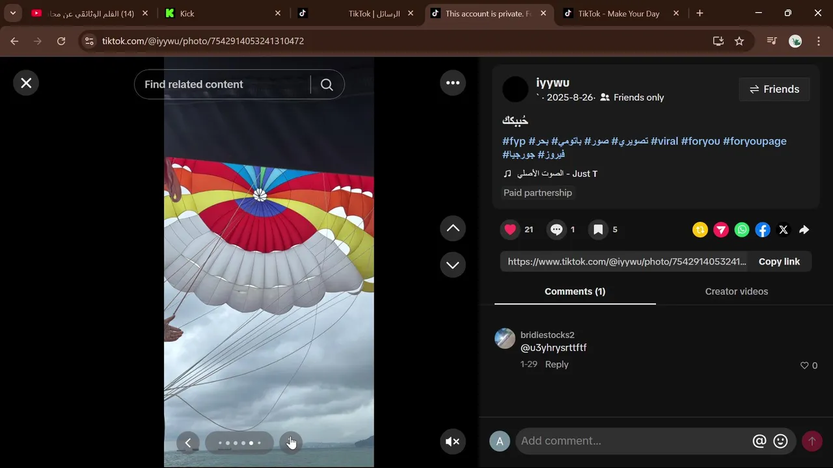This screenshot has width=833, height=468.
Task: Click the post URL text field
Action: point(627,261)
